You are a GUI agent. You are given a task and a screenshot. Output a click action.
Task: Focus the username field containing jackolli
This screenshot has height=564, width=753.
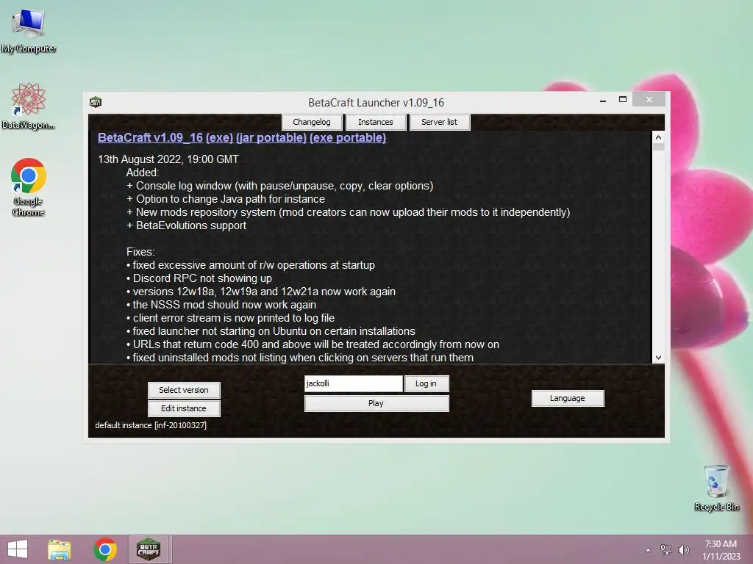[353, 383]
